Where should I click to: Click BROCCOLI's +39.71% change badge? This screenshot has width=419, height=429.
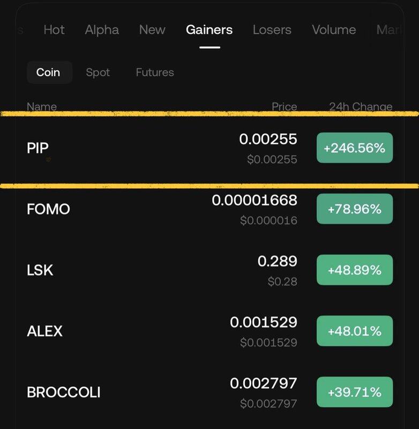pos(355,392)
